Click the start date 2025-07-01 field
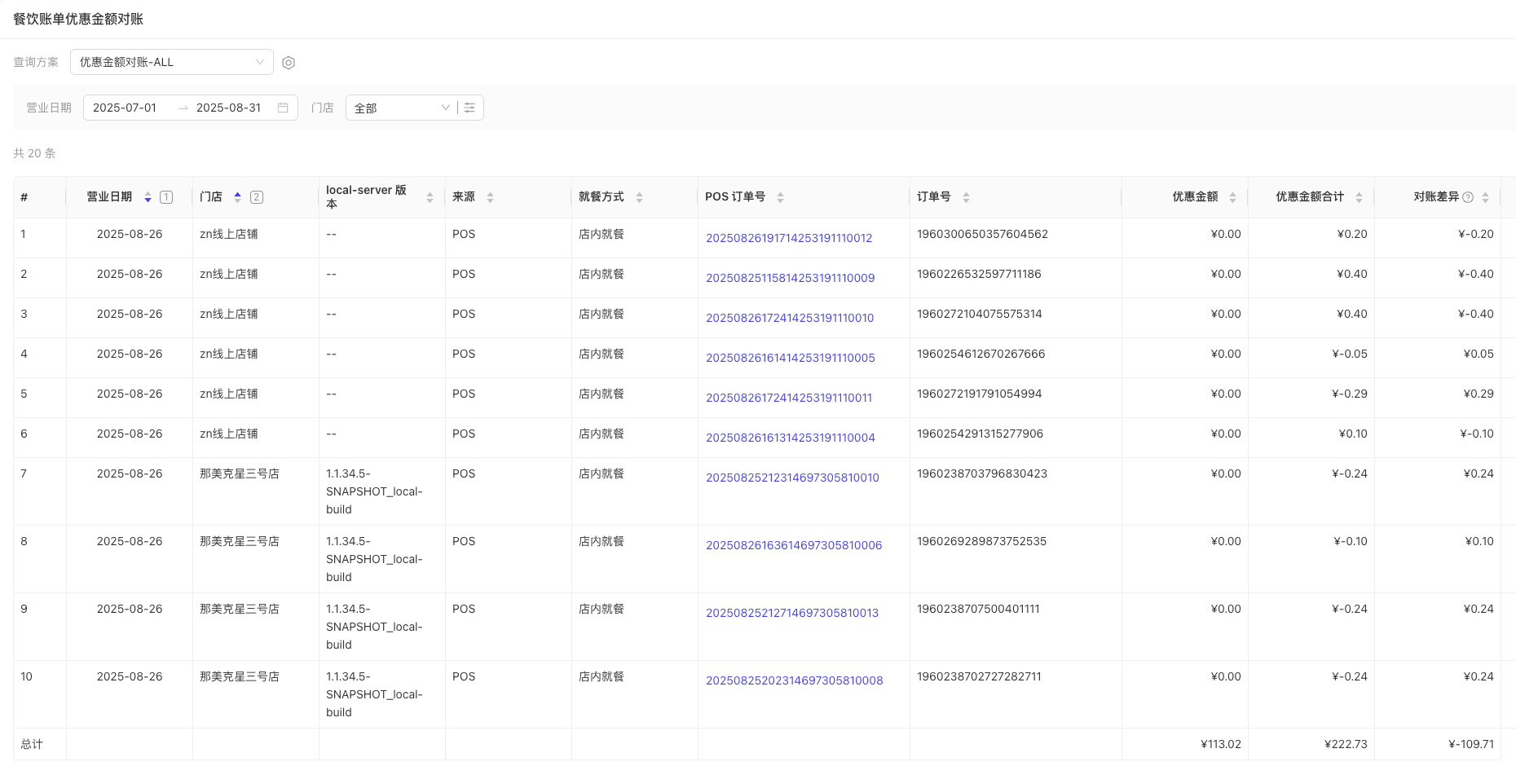The width and height of the screenshot is (1516, 775). pos(125,108)
